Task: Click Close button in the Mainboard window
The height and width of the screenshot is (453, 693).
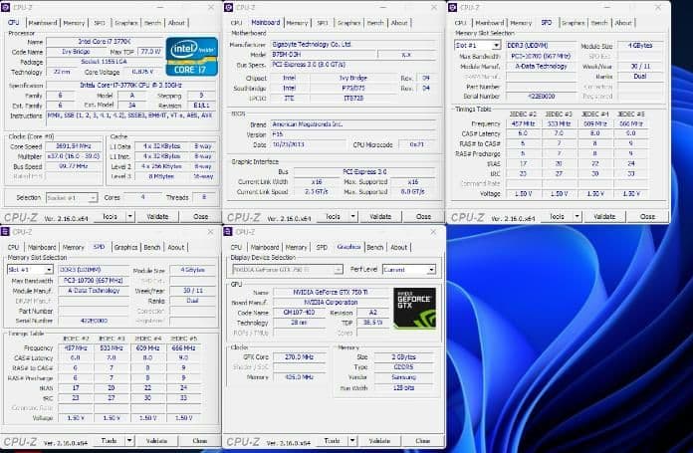Action: pyautogui.click(x=423, y=216)
